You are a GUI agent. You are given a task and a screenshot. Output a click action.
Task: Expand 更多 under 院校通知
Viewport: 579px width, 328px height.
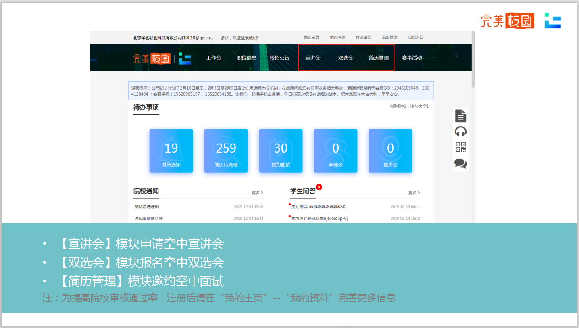(x=257, y=193)
